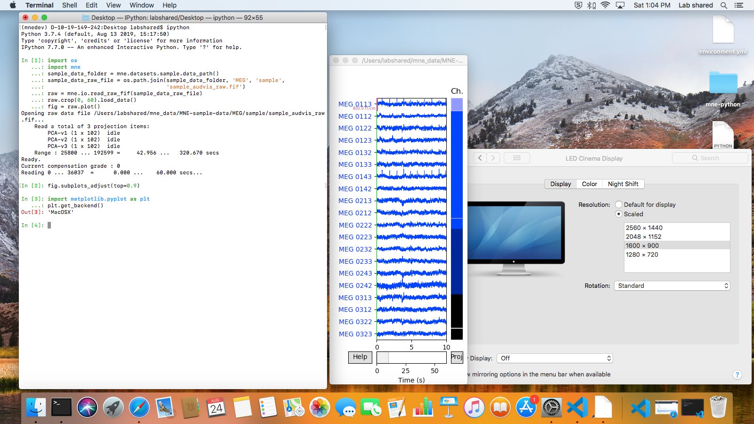This screenshot has height=424, width=754.
Task: Open Messages app in the dock
Action: (x=345, y=408)
